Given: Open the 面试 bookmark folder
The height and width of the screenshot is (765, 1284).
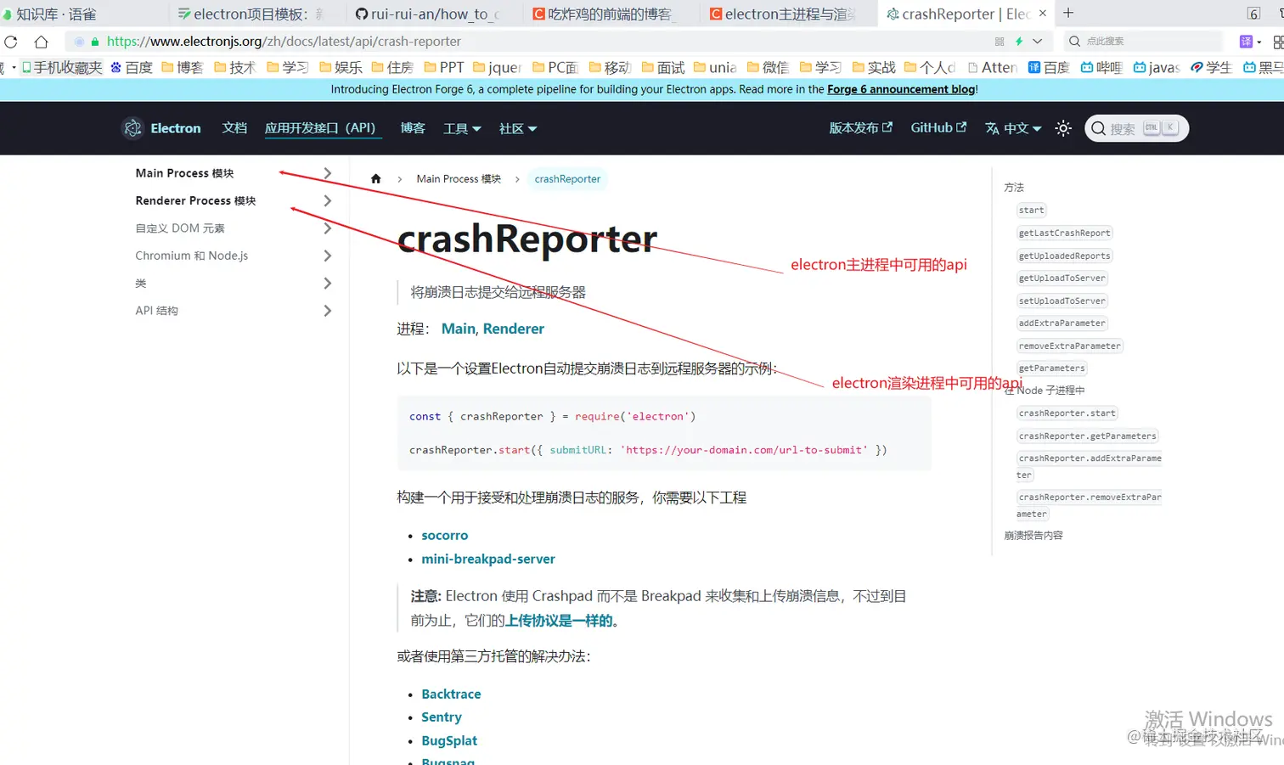Looking at the screenshot, I should coord(663,68).
